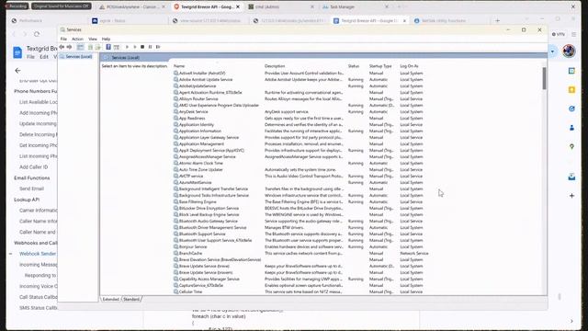Screen dimensions: 588x331
Task: Reload the page with browser refresh icon
Action: coord(37,34)
